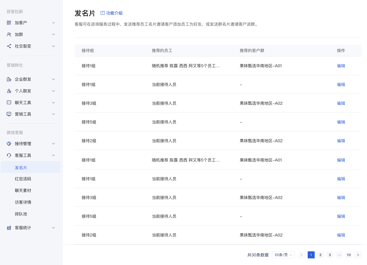Open the 20条/页 page size dropdown
367x265 pixels.
[x=284, y=255]
